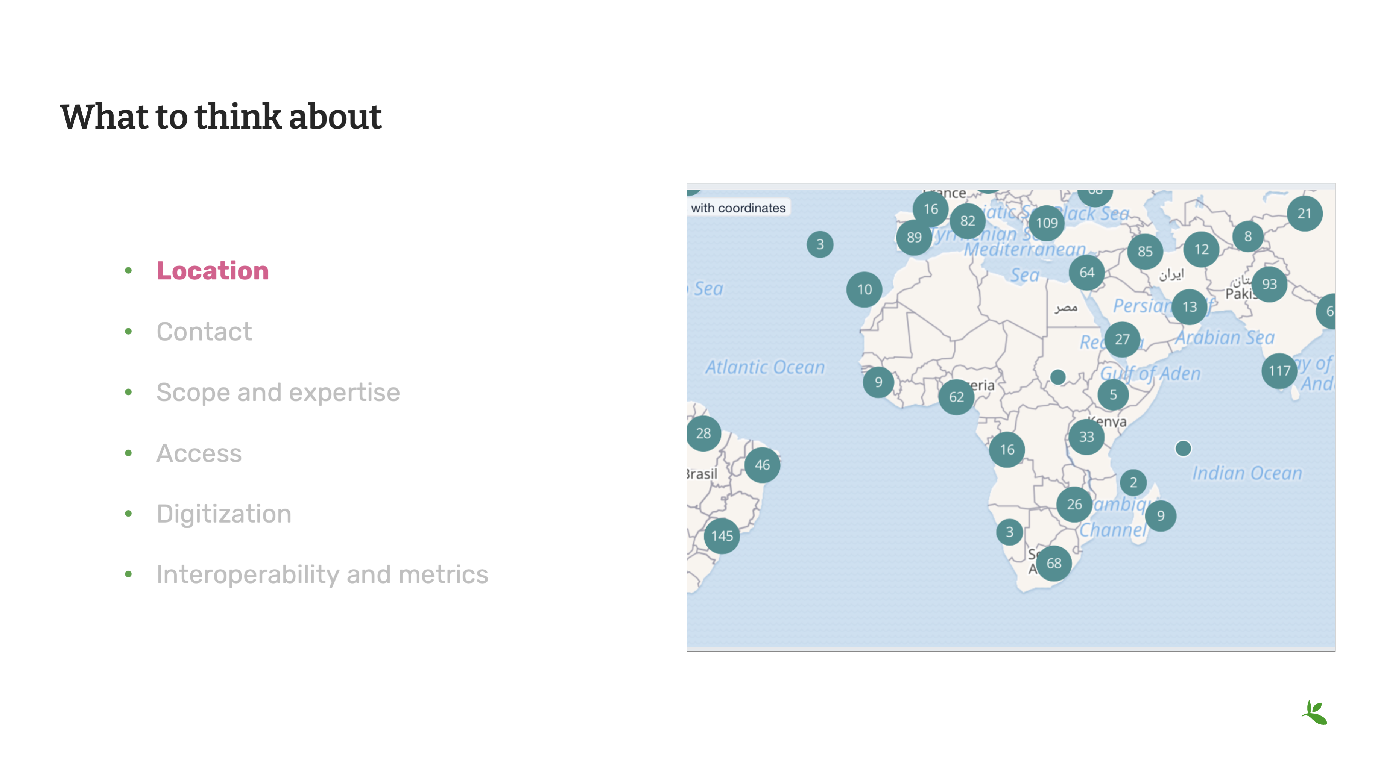Select the 46 cluster on Brazil's coast

click(x=762, y=465)
